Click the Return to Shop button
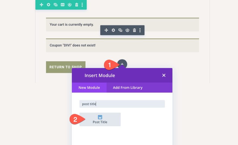 66,67
